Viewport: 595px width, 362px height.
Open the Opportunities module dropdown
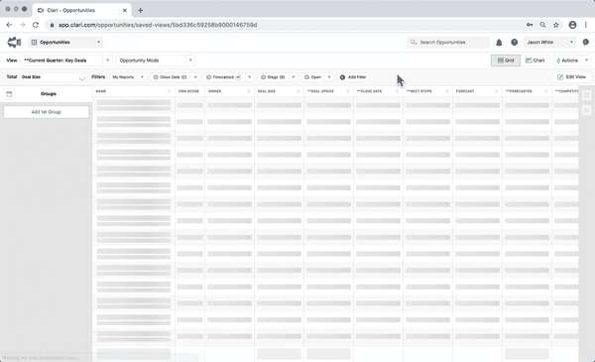[65, 42]
